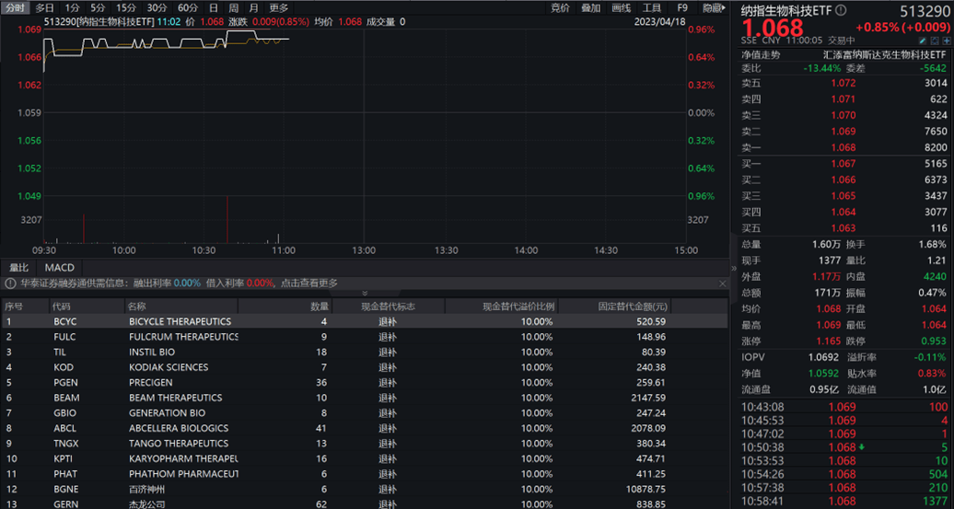Click the 买五 bid price 1.063
The width and height of the screenshot is (954, 509).
click(843, 228)
